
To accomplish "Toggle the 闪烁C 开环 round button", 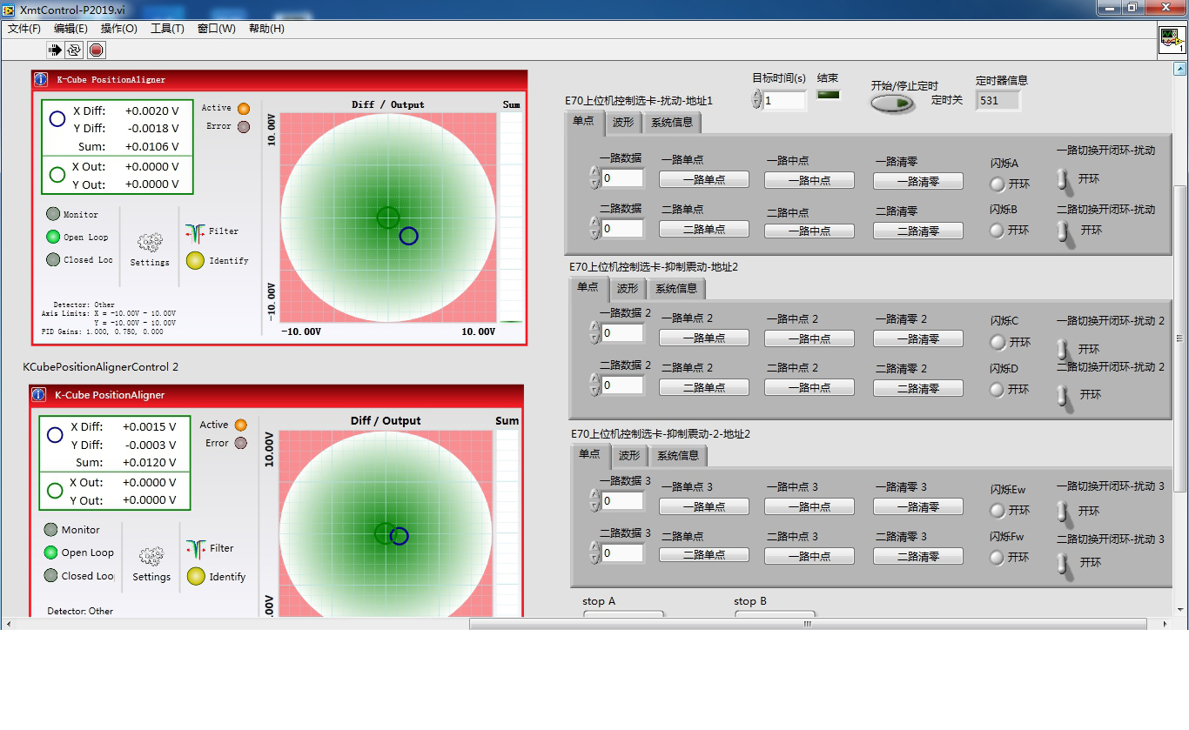I will 998,343.
